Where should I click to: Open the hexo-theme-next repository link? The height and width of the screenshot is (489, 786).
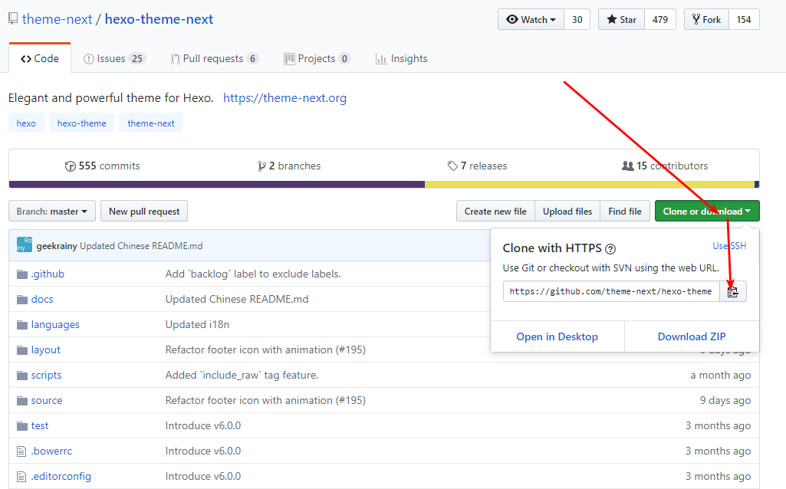pos(159,19)
